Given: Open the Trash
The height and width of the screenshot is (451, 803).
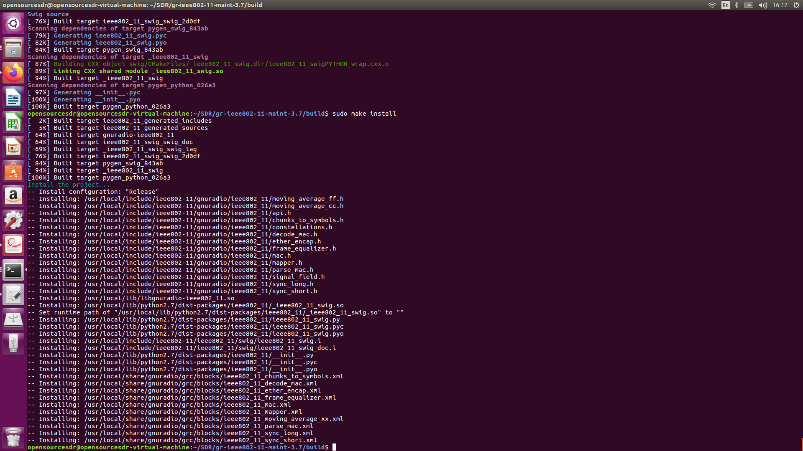Looking at the screenshot, I should 13,437.
